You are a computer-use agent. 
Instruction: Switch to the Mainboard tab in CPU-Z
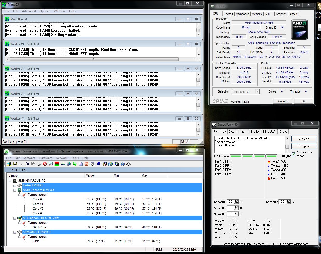(242, 14)
